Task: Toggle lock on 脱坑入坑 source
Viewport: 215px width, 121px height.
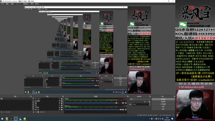Action: pos(62,109)
